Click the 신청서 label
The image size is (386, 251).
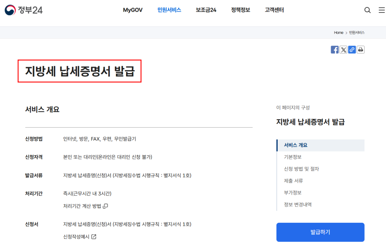click(32, 224)
